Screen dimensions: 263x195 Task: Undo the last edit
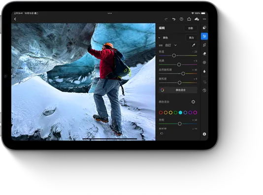click(x=174, y=19)
